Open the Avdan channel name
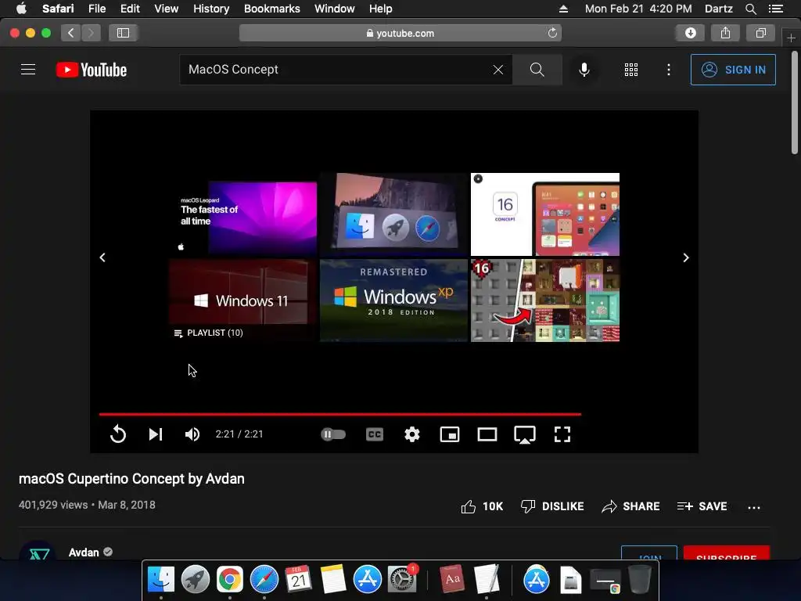Viewport: 801px width, 601px height. [84, 552]
